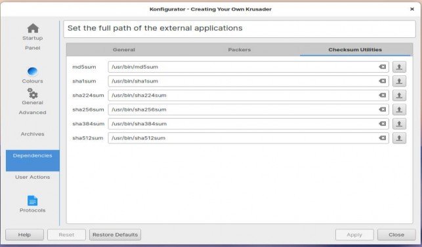Click the Restore Defaults button

(116, 235)
